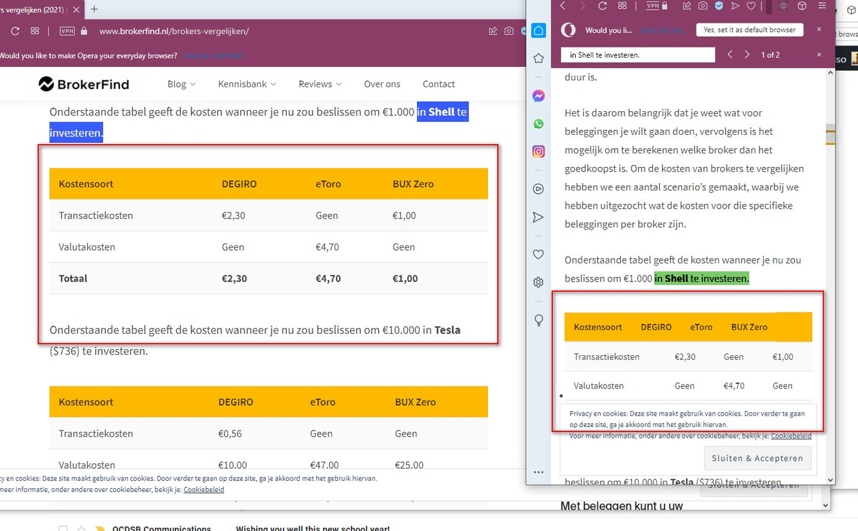Open the Contact page
This screenshot has width=858, height=531.
pos(438,84)
